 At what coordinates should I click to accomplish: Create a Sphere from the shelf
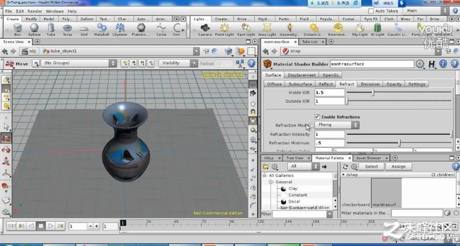pos(34,29)
